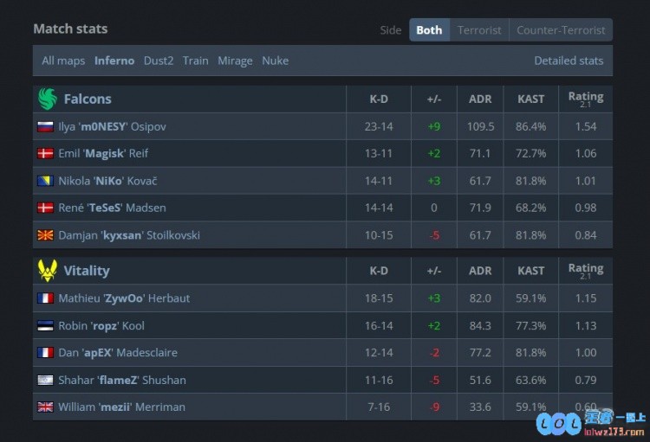Open the Detailed stats link

[569, 61]
